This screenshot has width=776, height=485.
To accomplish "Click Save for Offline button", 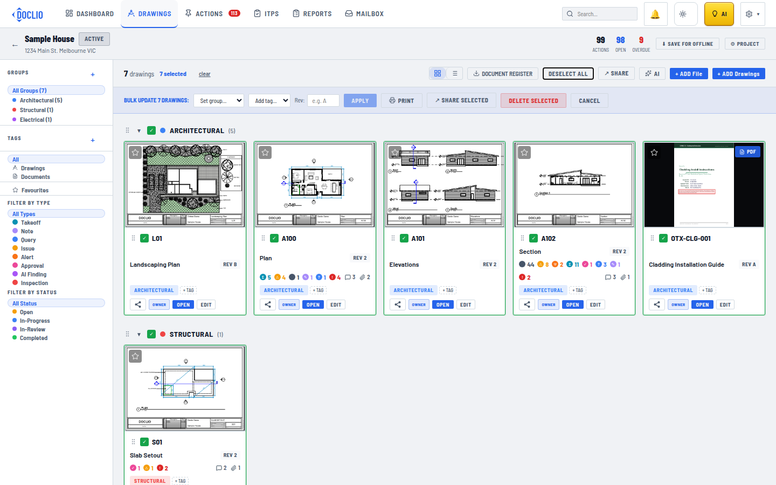I will pyautogui.click(x=687, y=44).
